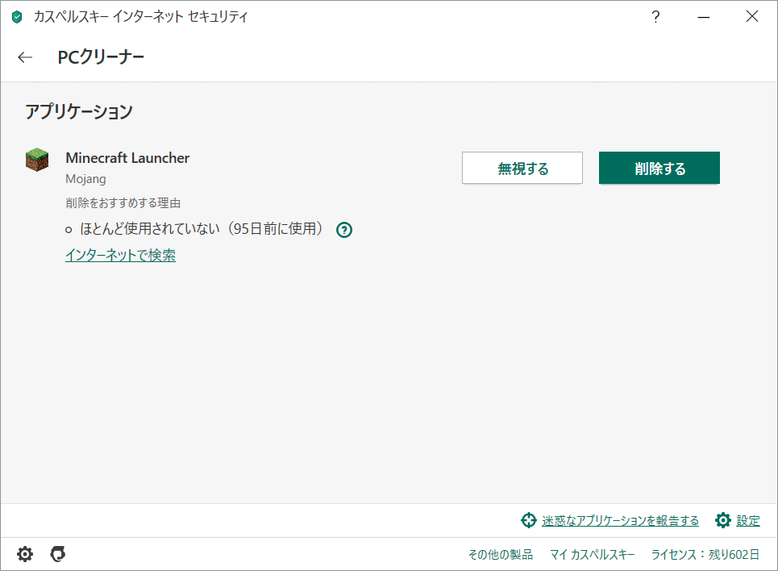
Task: Select the Minecraft Launcher application name
Action: click(127, 158)
